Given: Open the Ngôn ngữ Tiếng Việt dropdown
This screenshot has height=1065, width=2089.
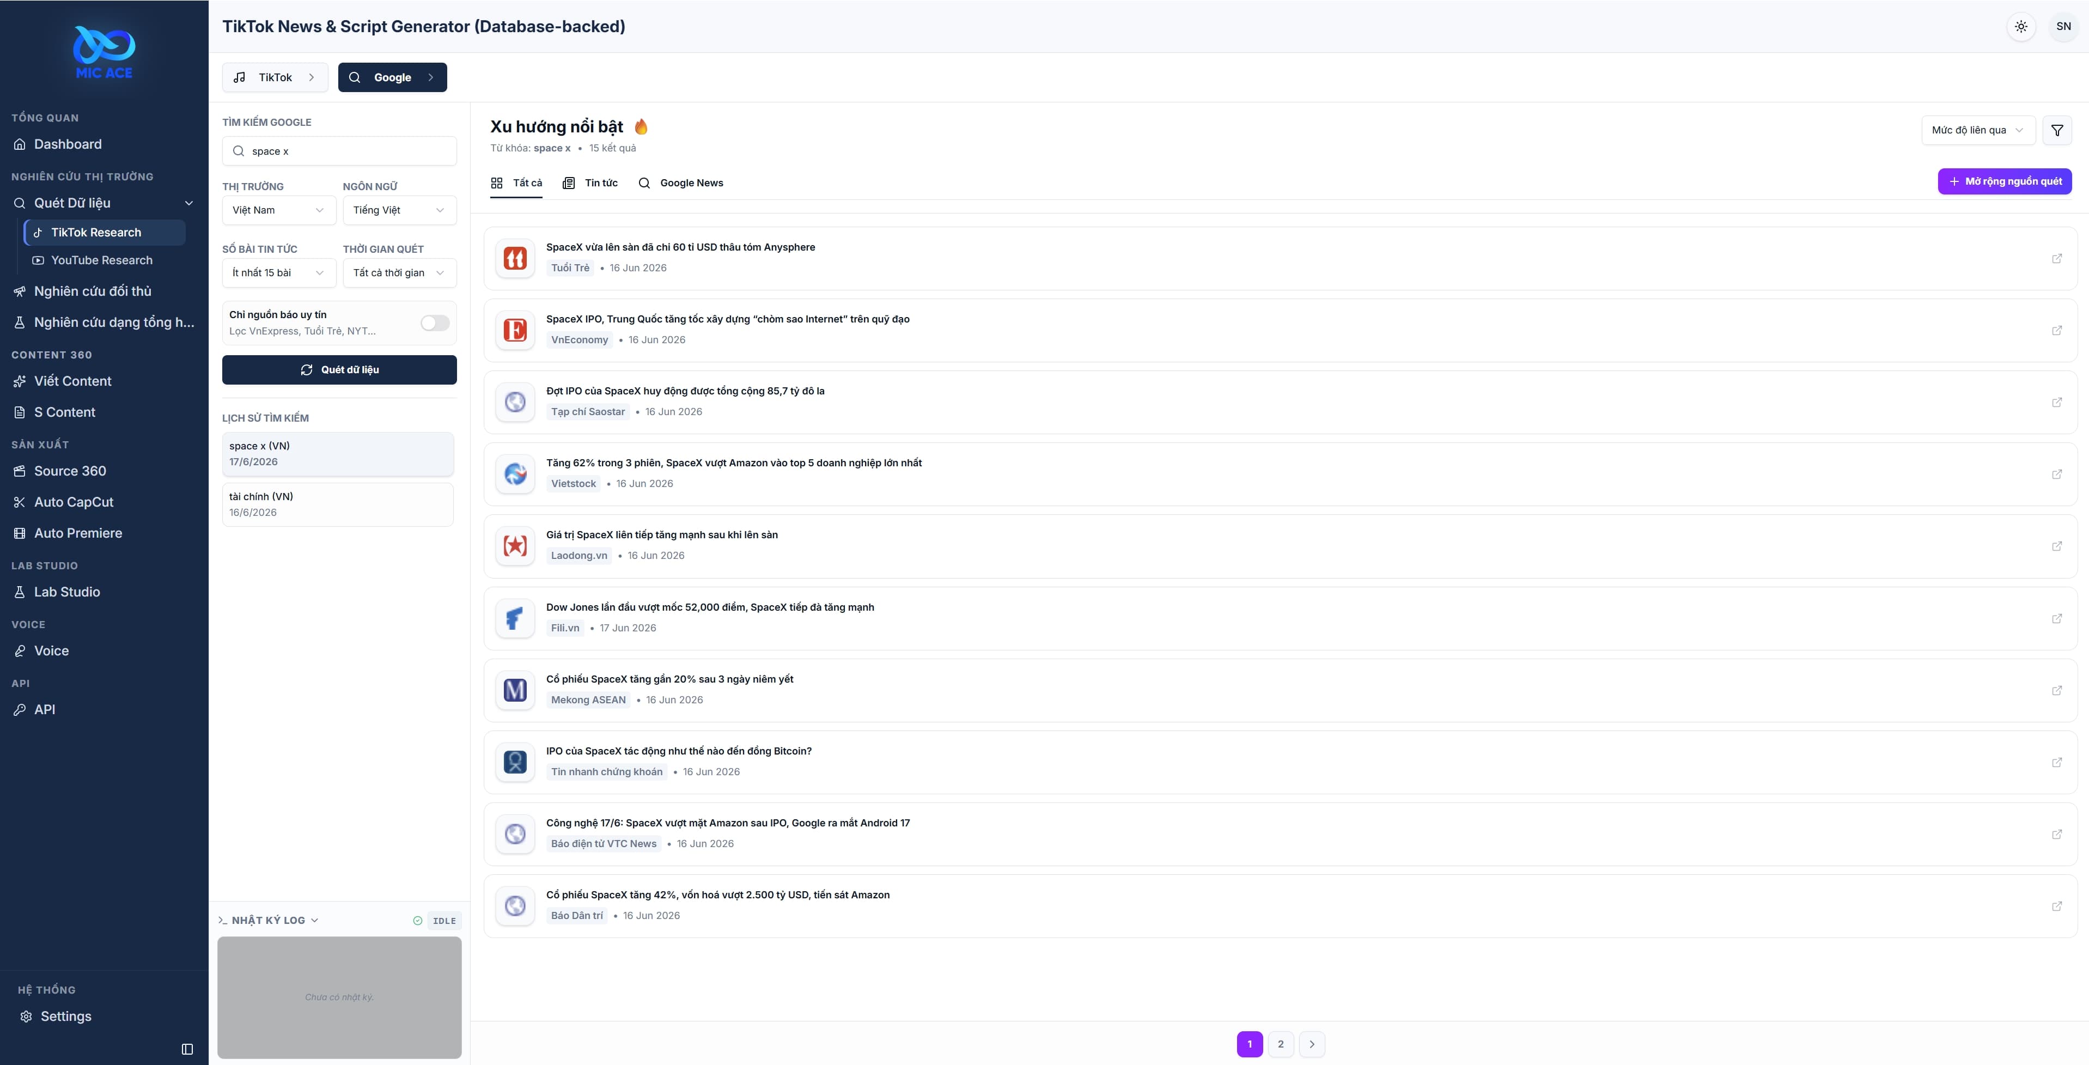Looking at the screenshot, I should [x=399, y=210].
